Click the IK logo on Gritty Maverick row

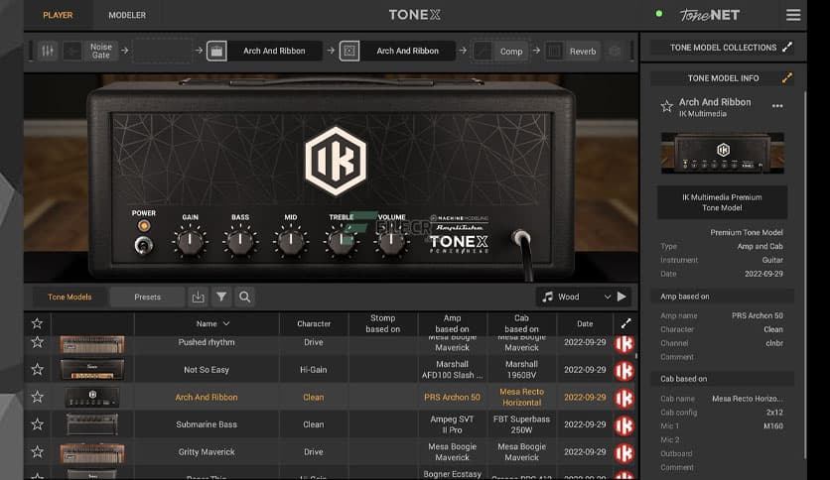point(624,453)
